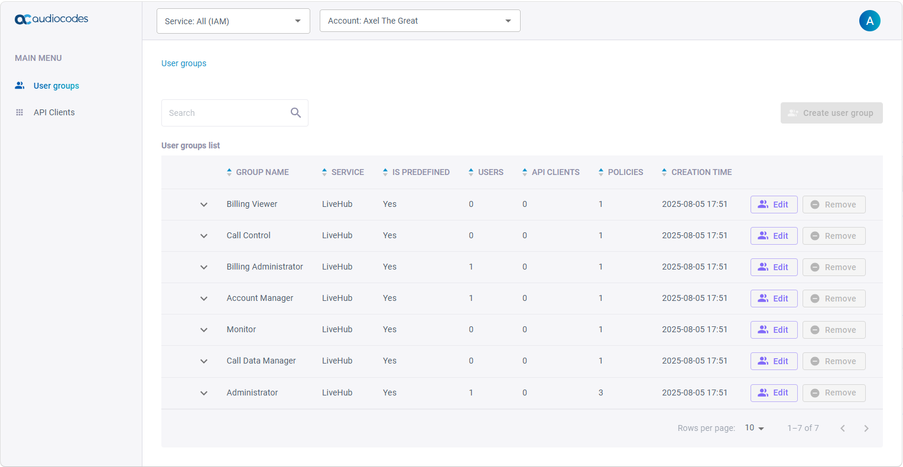Sort by Policies column arrows

[x=601, y=172]
